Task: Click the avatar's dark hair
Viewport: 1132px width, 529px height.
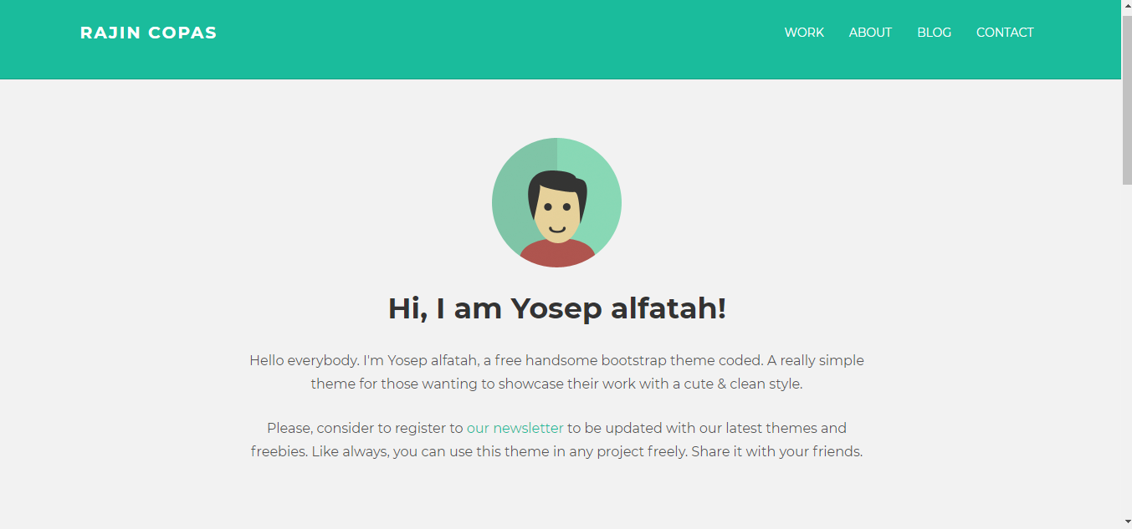Action: [556, 181]
